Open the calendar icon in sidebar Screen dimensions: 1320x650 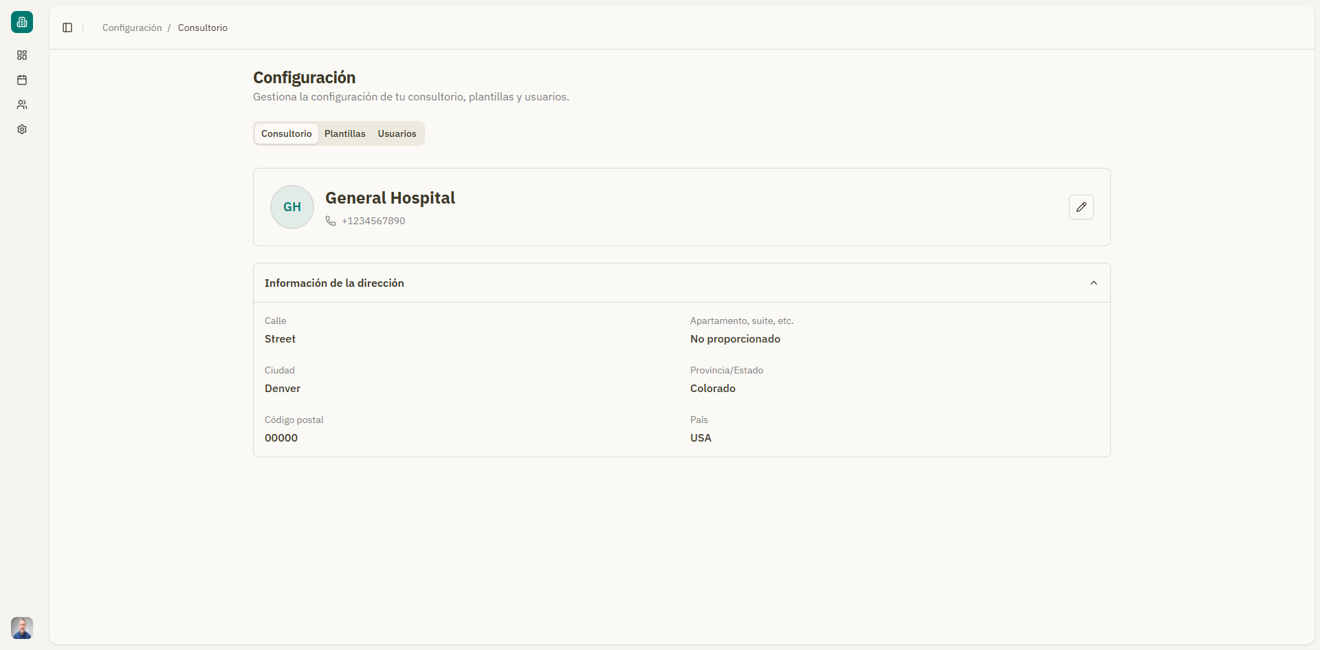click(x=22, y=80)
